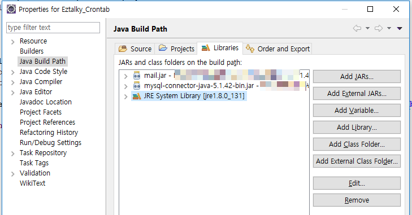This screenshot has width=412, height=215.
Task: Select Project Facets in the tree
Action: 41,112
